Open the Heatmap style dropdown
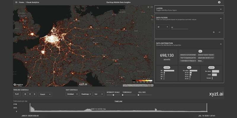The width and height of the screenshot is (237, 118). pos(86,94)
